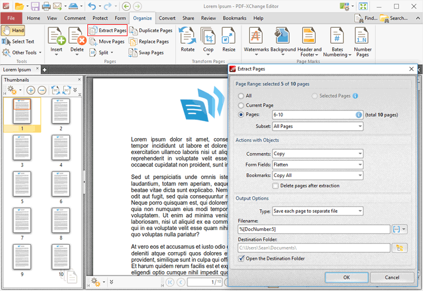Click the Search button
423x291 pixels.
pos(394,18)
